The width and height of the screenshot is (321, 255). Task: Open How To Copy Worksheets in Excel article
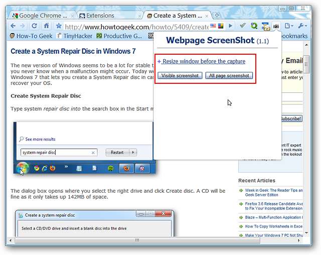click(274, 226)
